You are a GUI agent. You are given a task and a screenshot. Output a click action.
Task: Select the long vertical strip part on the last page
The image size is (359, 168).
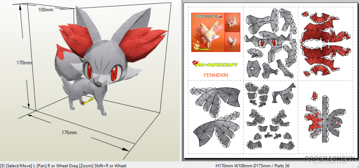[x=325, y=118]
